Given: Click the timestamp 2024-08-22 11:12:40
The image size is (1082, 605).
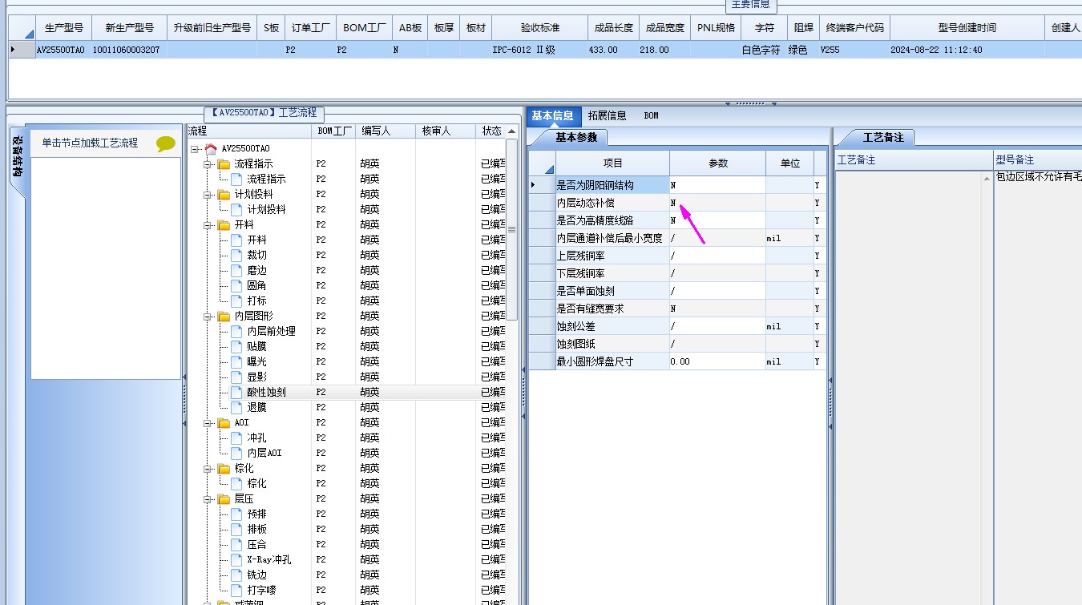Looking at the screenshot, I should click(x=967, y=50).
